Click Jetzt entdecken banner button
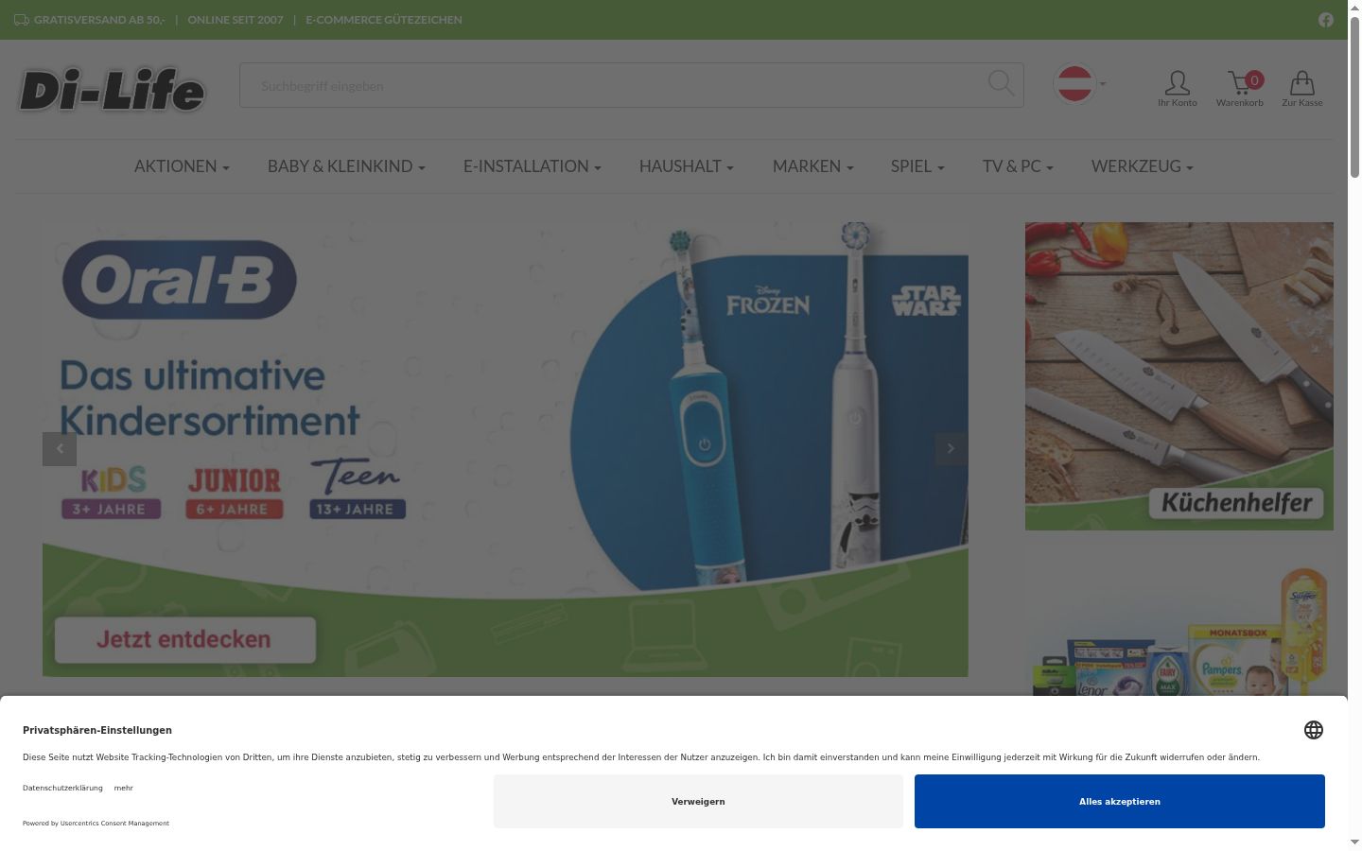Image resolution: width=1362 pixels, height=851 pixels. (x=184, y=640)
